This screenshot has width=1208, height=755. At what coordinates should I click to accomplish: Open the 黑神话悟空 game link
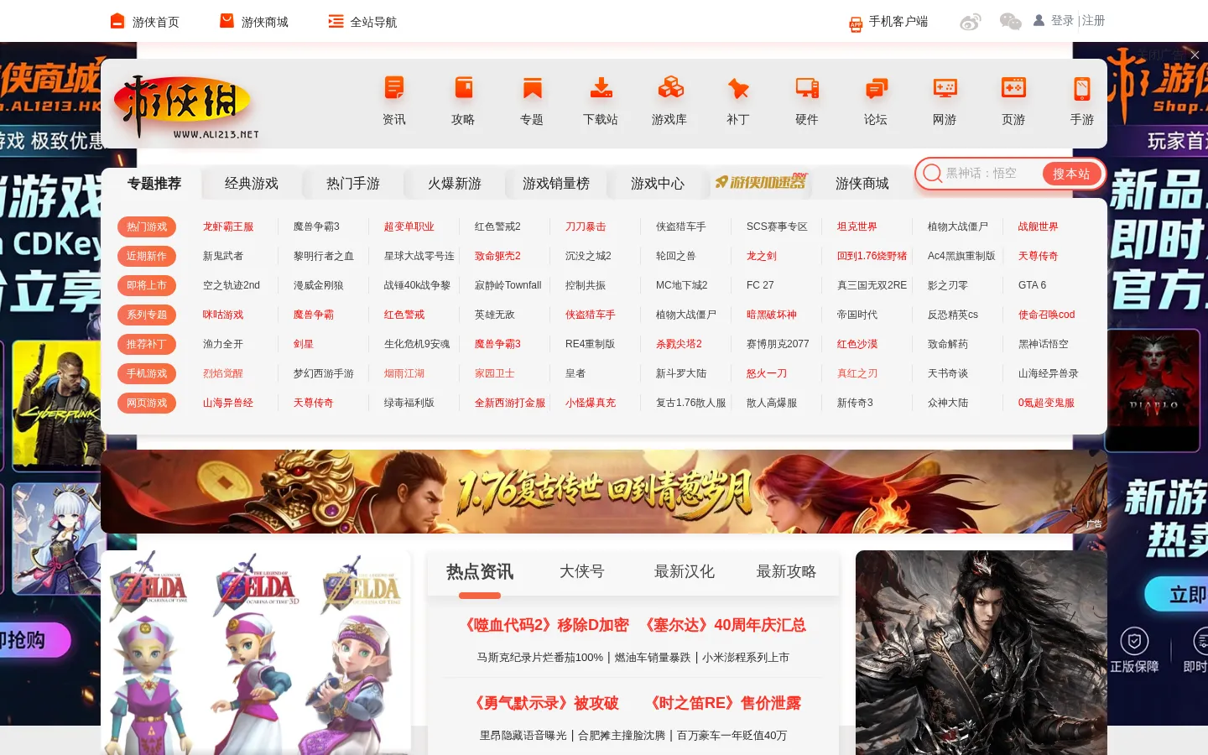[x=1044, y=344]
